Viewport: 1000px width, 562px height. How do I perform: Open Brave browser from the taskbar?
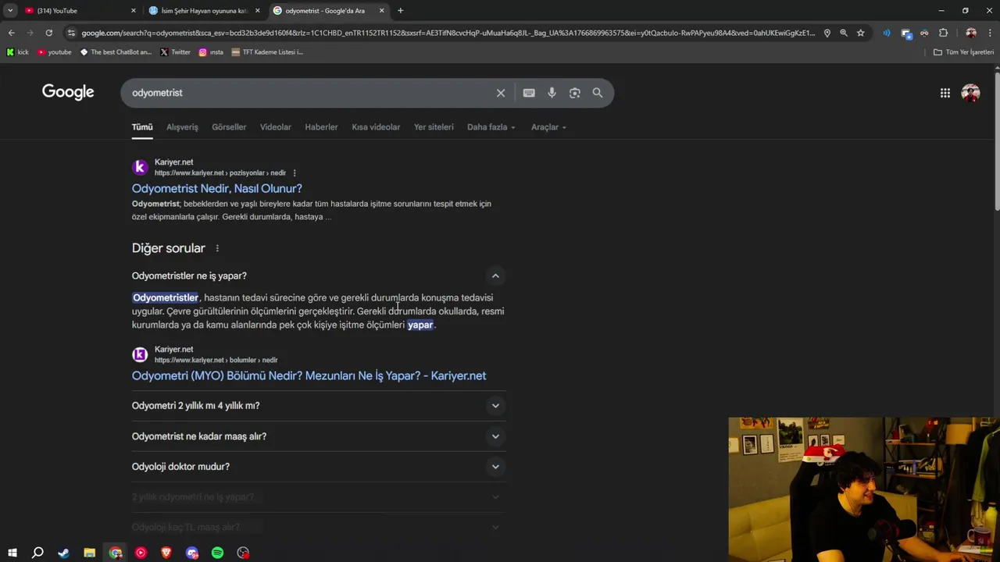pos(166,553)
